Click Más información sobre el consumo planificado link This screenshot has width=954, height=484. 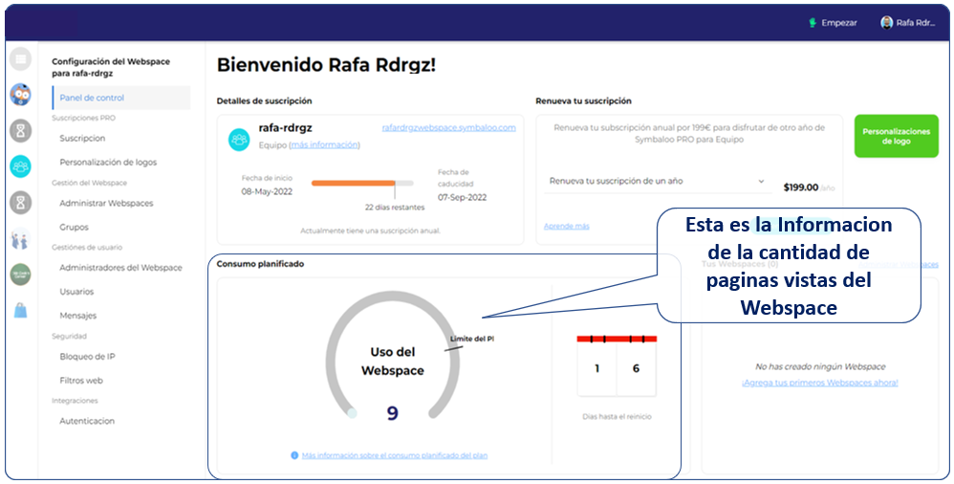click(395, 454)
